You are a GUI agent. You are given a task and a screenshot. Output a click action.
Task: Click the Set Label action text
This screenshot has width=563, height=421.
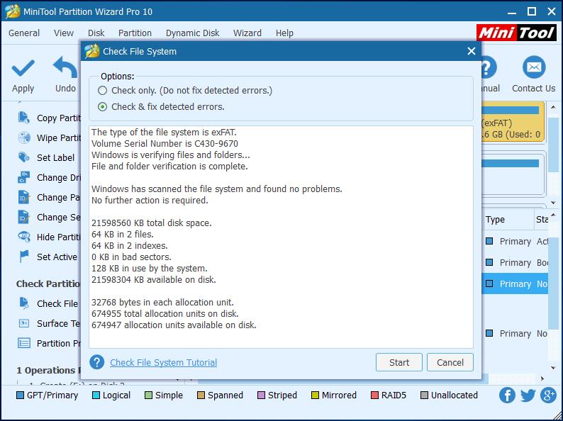pos(55,157)
